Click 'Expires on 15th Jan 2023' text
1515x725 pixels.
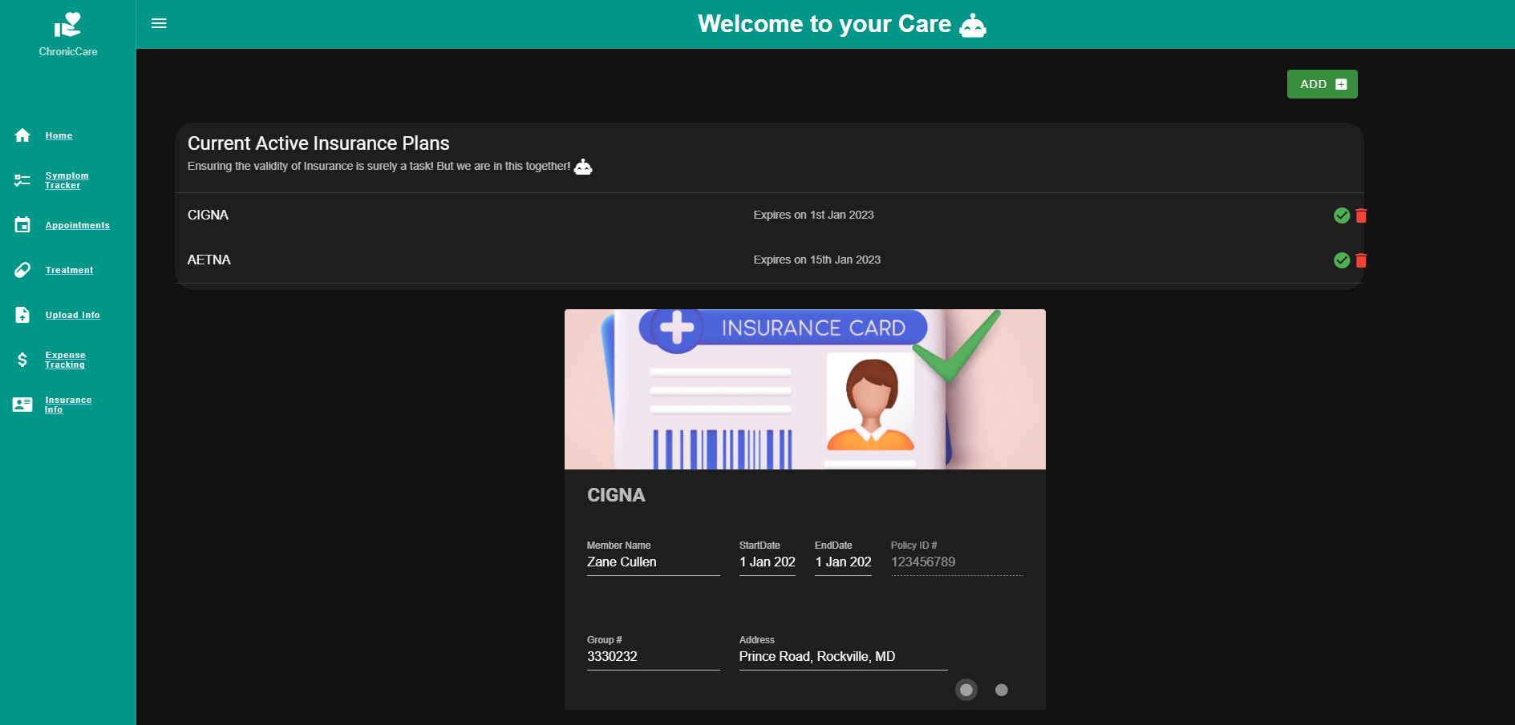pos(816,260)
